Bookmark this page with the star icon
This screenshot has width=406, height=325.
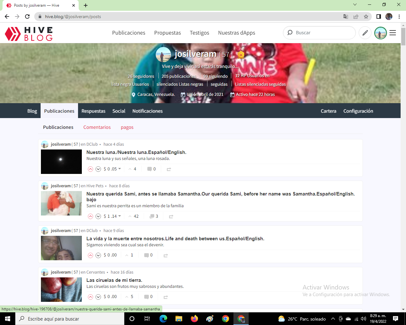pos(366,17)
